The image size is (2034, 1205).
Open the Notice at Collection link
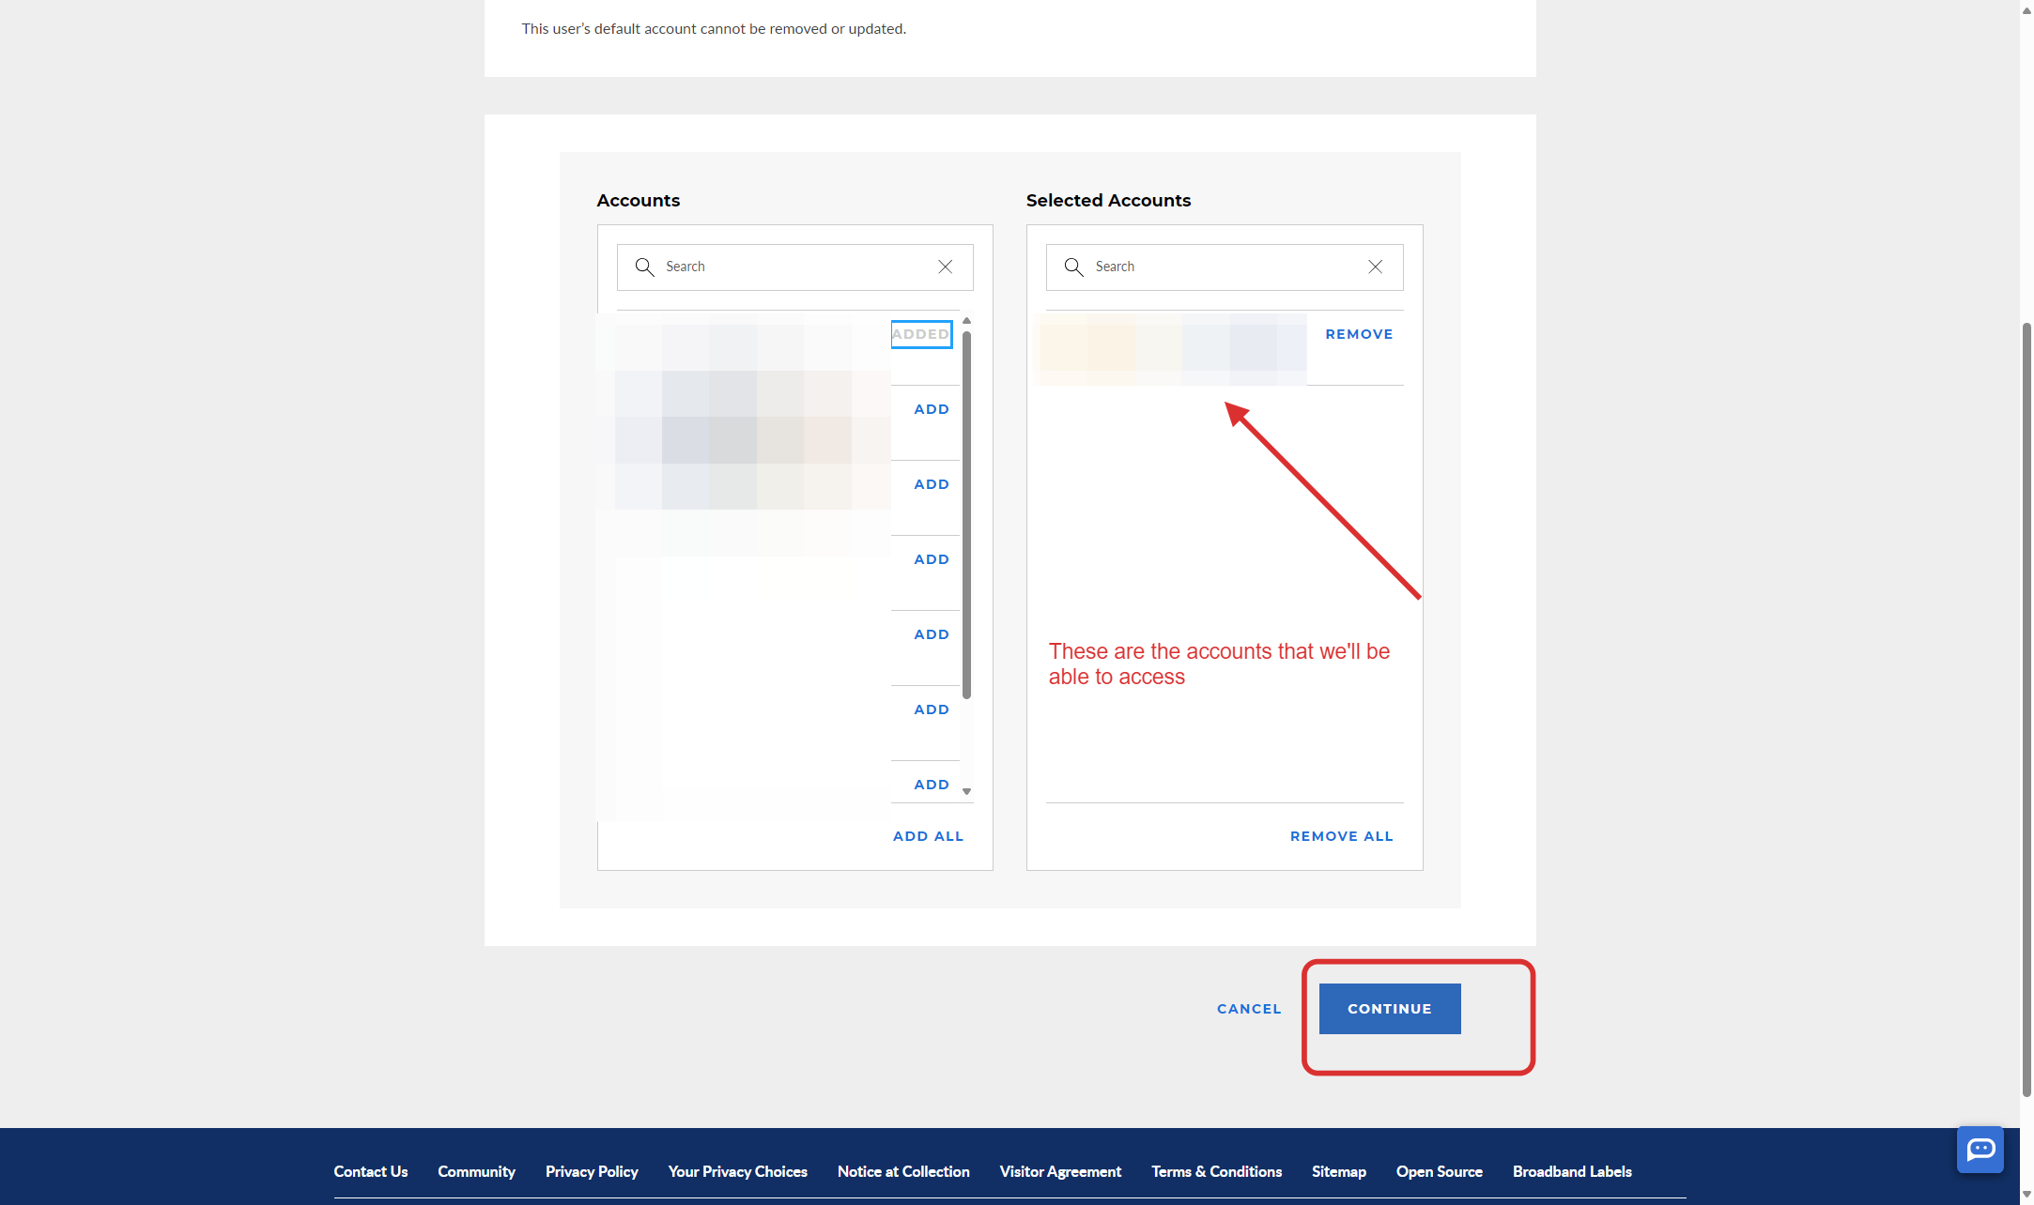(903, 1171)
